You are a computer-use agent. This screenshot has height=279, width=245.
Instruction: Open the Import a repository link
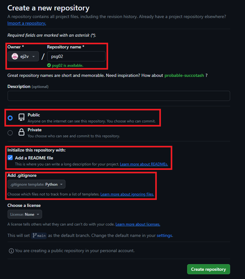(27, 23)
